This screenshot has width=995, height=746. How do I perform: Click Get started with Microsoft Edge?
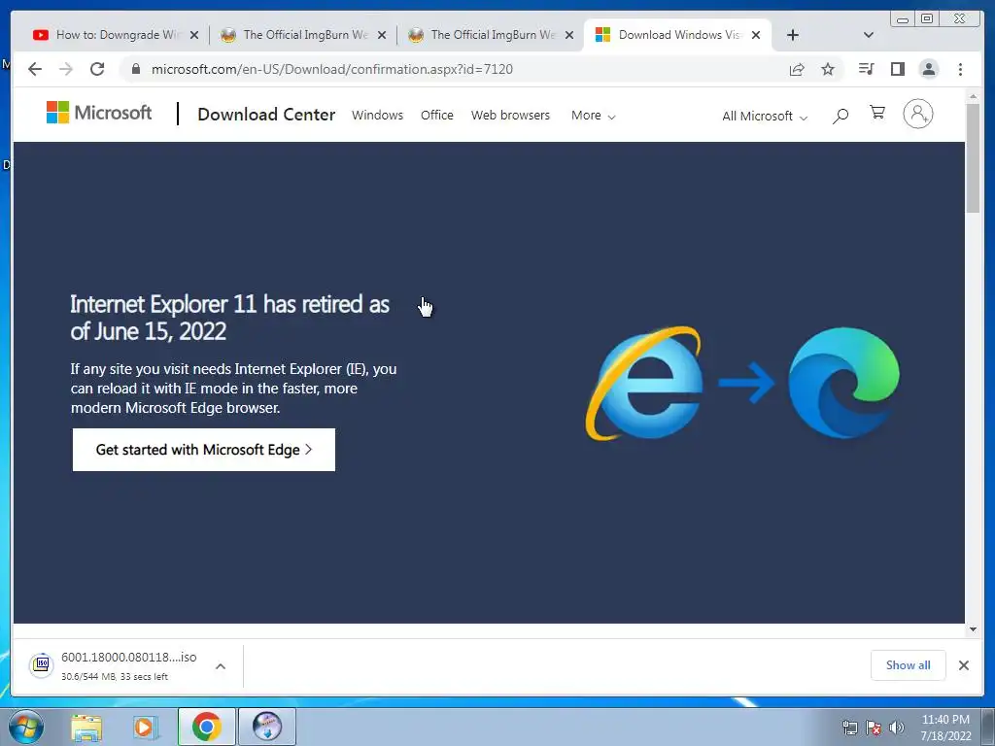[204, 450]
